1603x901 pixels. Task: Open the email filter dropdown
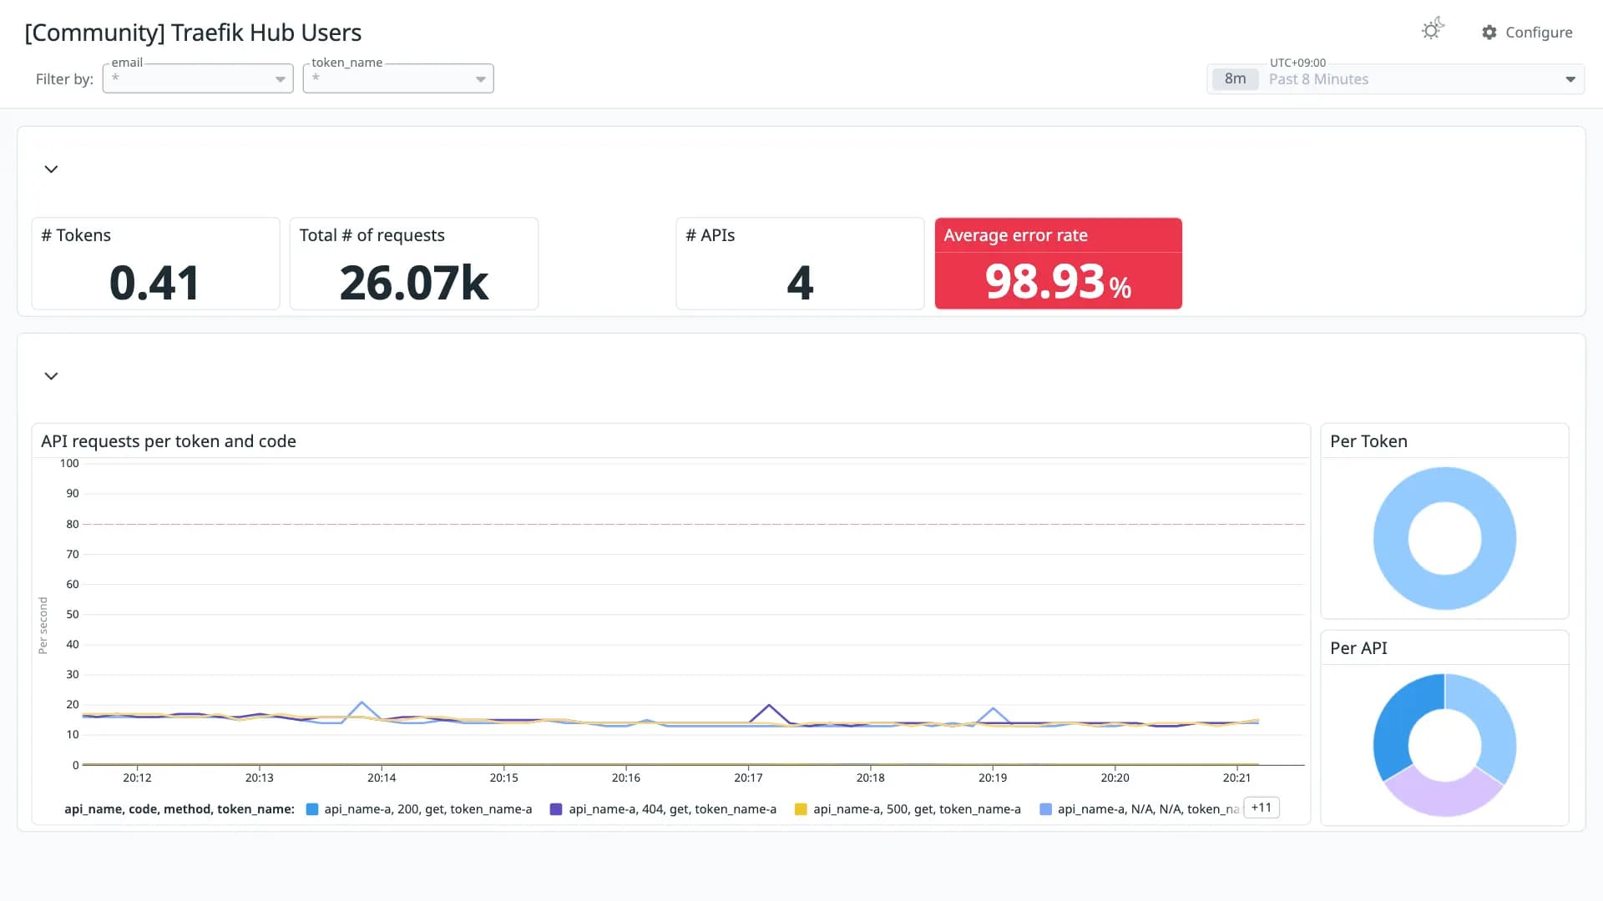pos(198,78)
